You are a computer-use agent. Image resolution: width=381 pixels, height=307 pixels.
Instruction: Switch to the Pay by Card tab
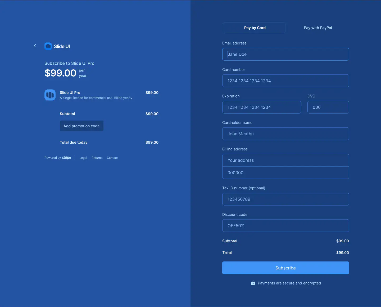254,28
